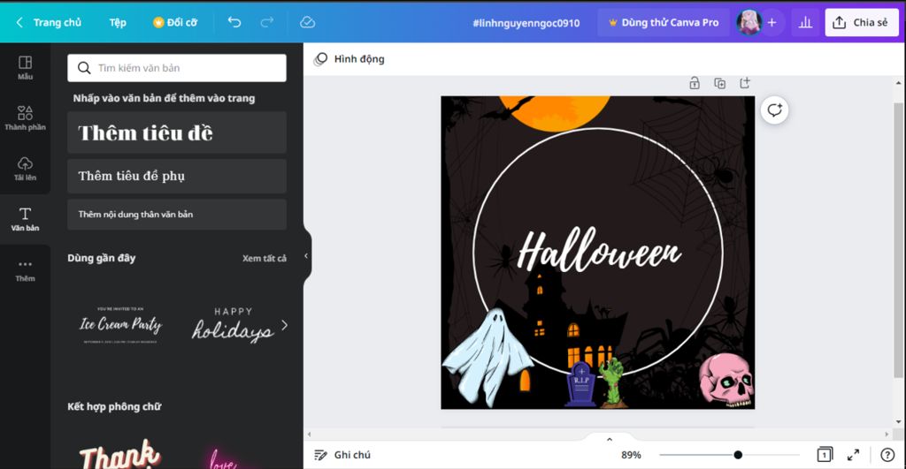
Task: Collapse the side panel with the arrow handle
Action: pos(306,256)
